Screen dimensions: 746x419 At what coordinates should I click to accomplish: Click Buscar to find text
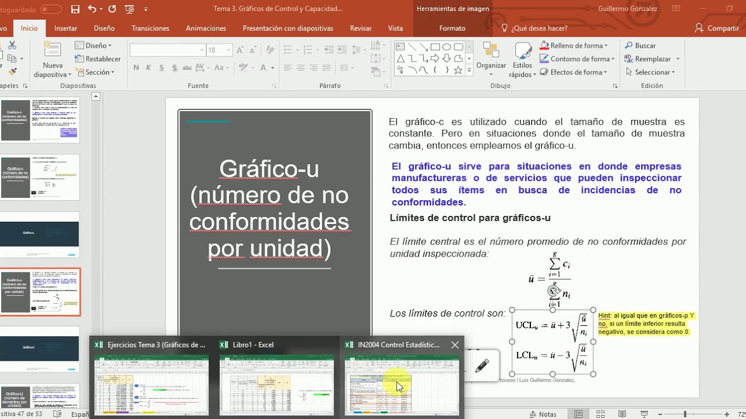[641, 45]
